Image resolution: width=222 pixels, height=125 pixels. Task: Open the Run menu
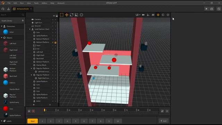coord(22,3)
